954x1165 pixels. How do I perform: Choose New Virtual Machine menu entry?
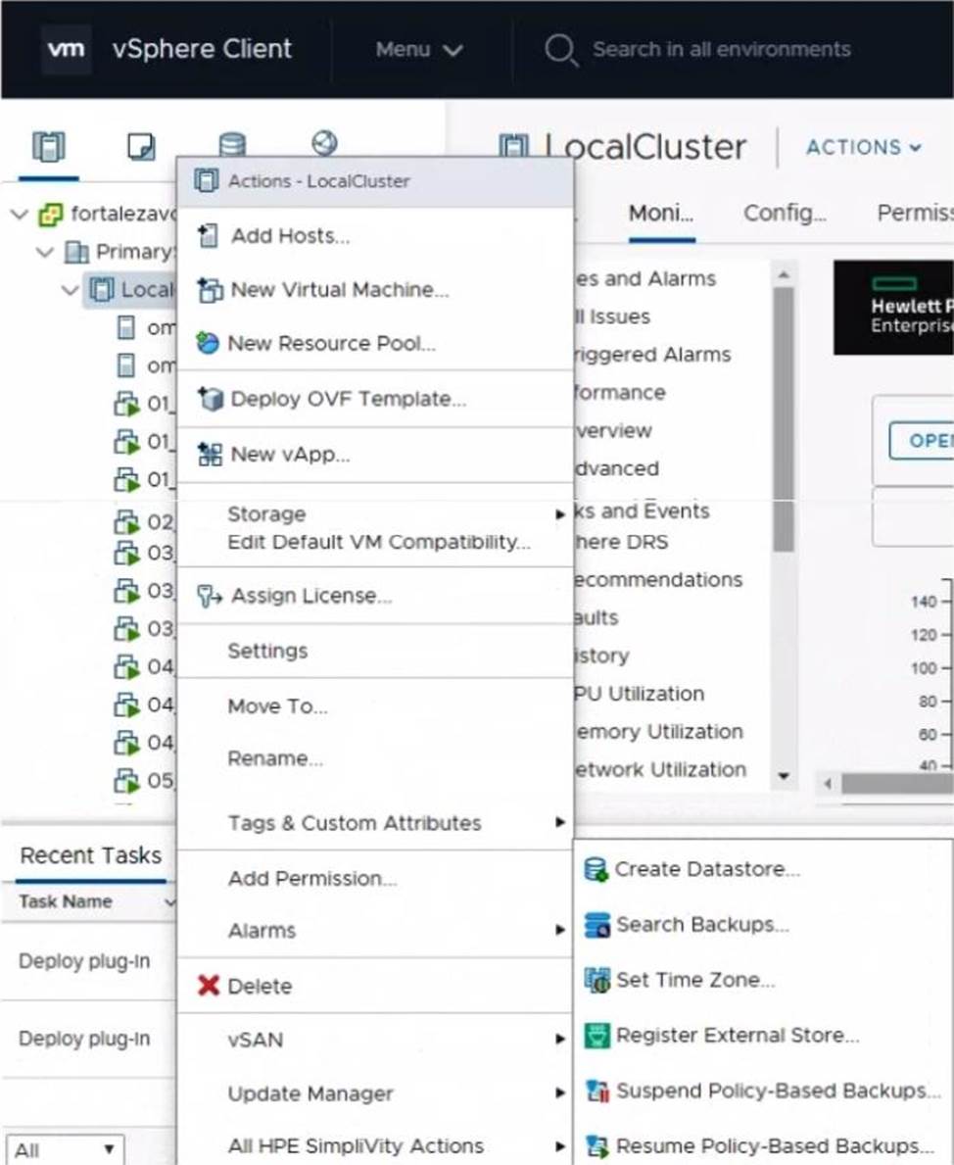pyautogui.click(x=339, y=290)
